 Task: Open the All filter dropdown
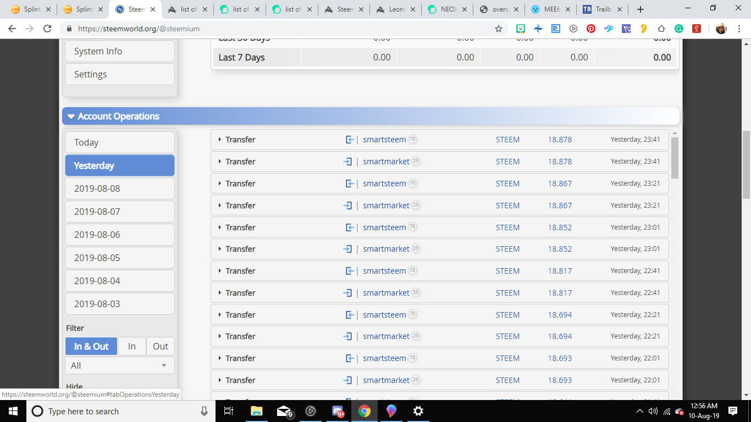click(x=119, y=365)
